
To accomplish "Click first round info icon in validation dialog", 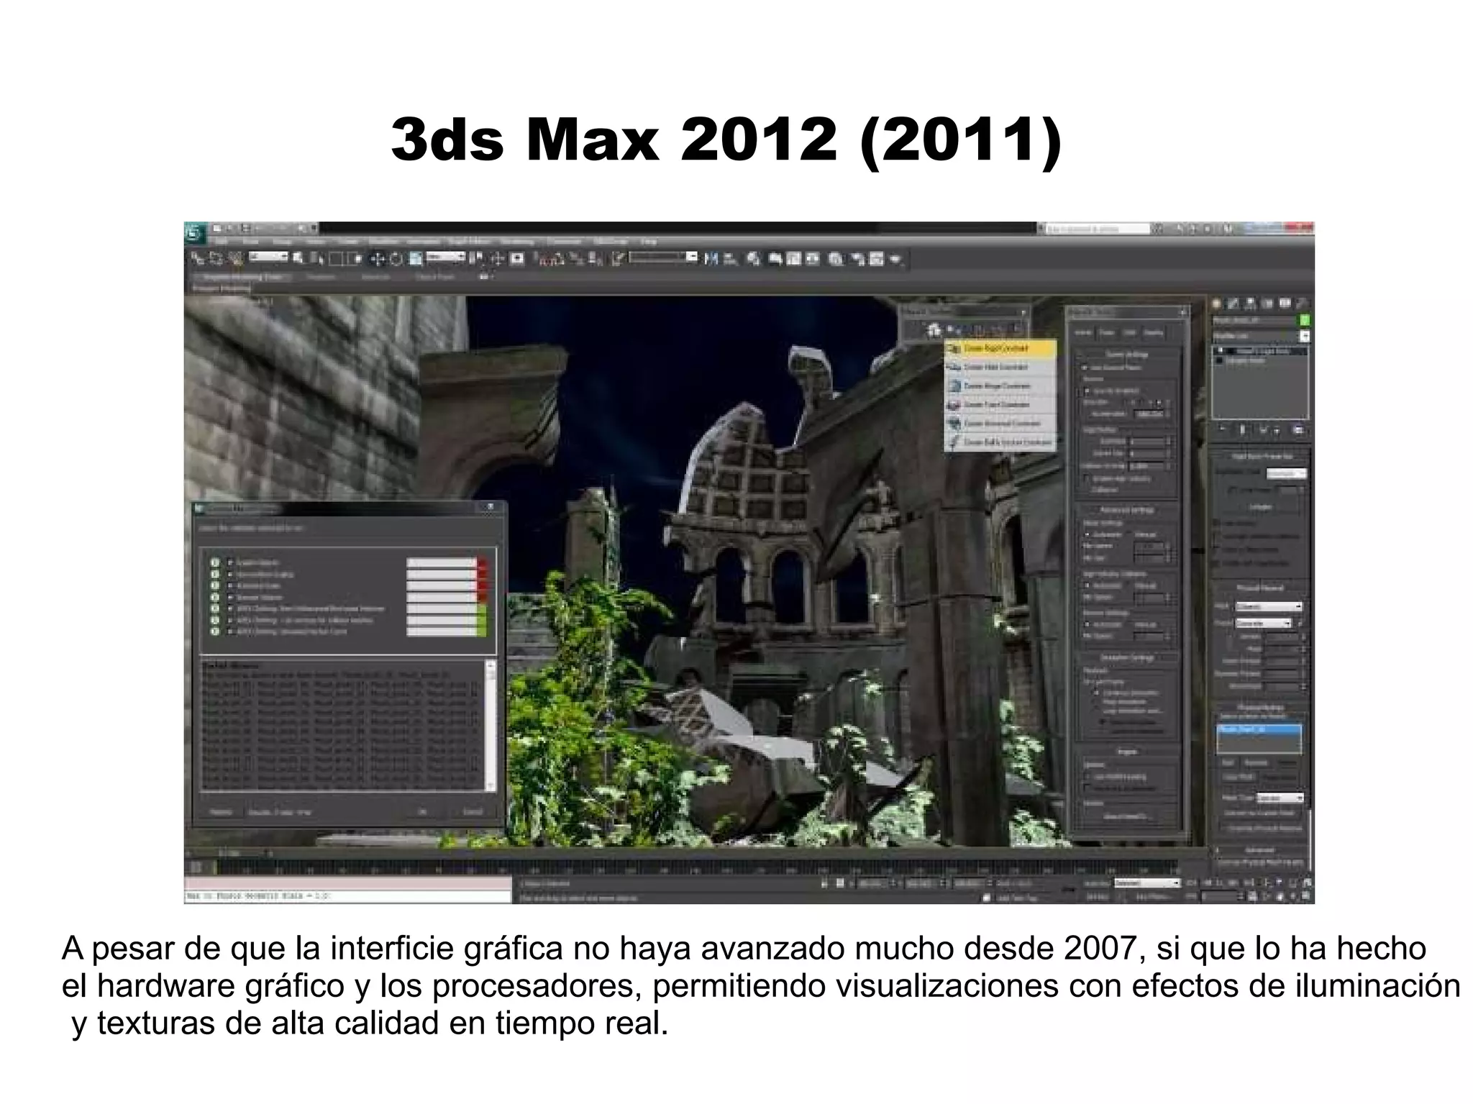I will click(x=214, y=562).
